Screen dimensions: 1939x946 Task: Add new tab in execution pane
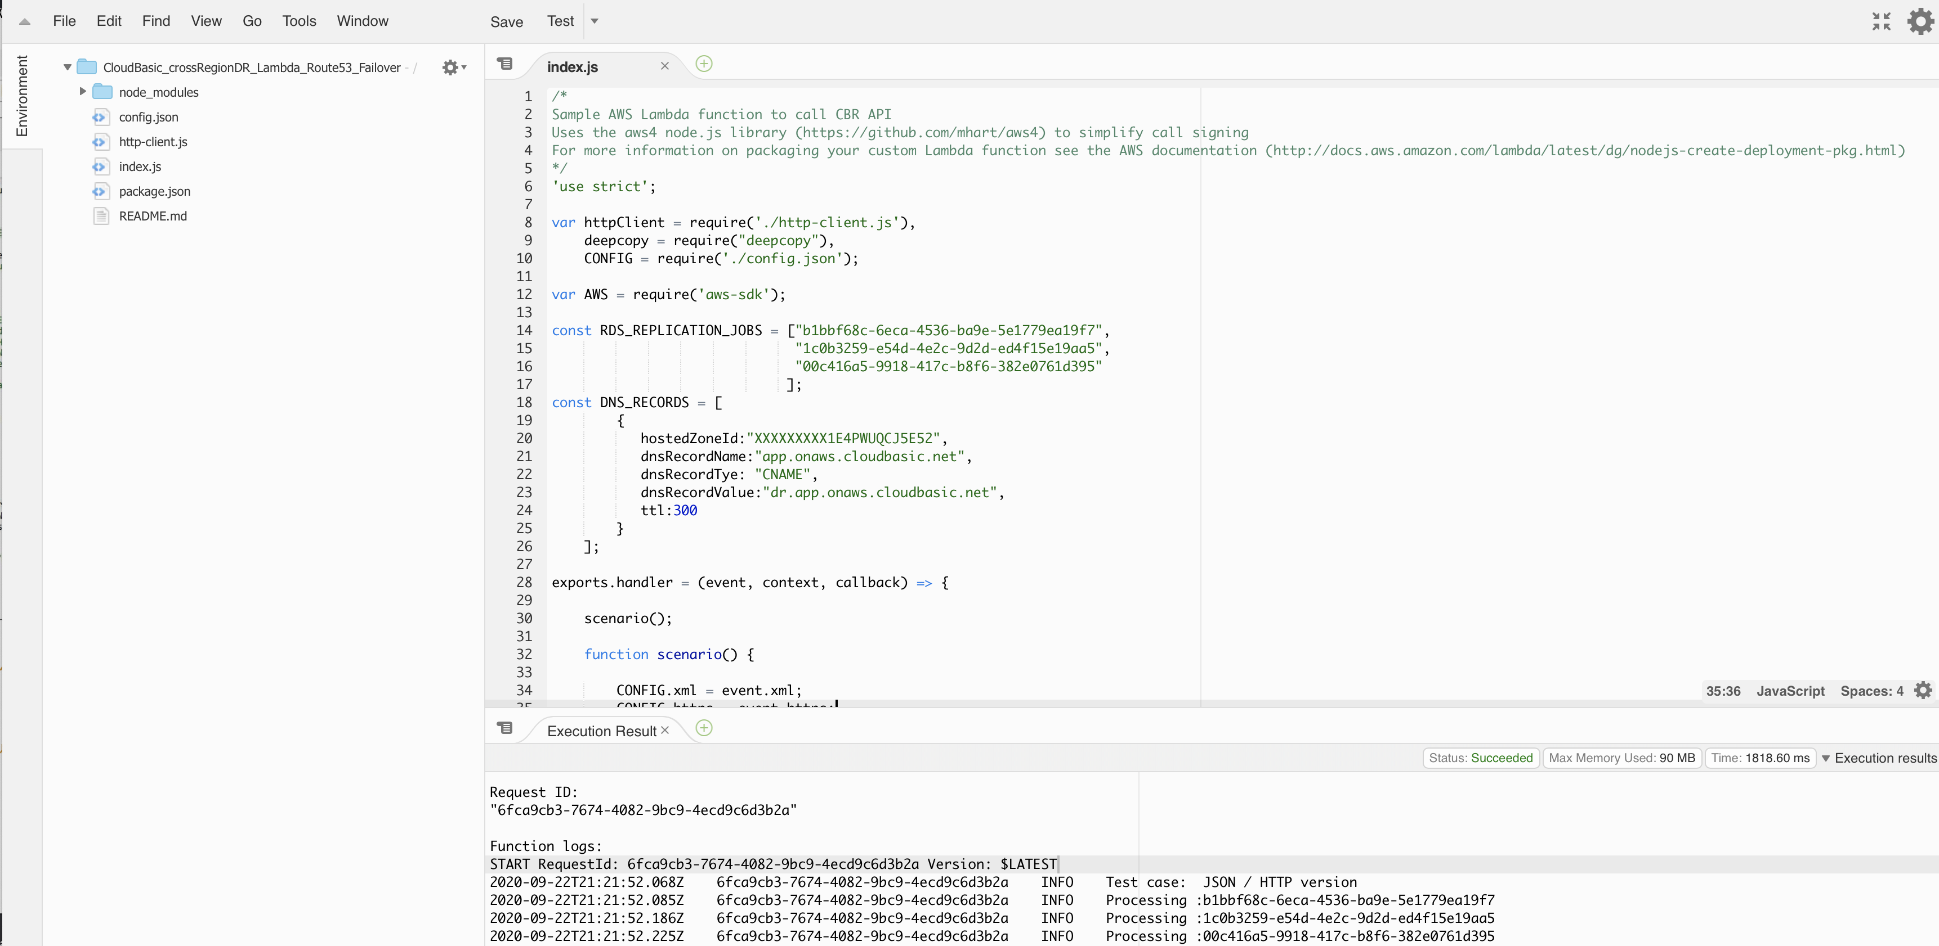(704, 728)
